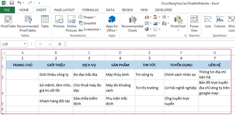Select cell 'Đo đạc trắc địa'
Screen dimensions: 235x115
point(89,74)
